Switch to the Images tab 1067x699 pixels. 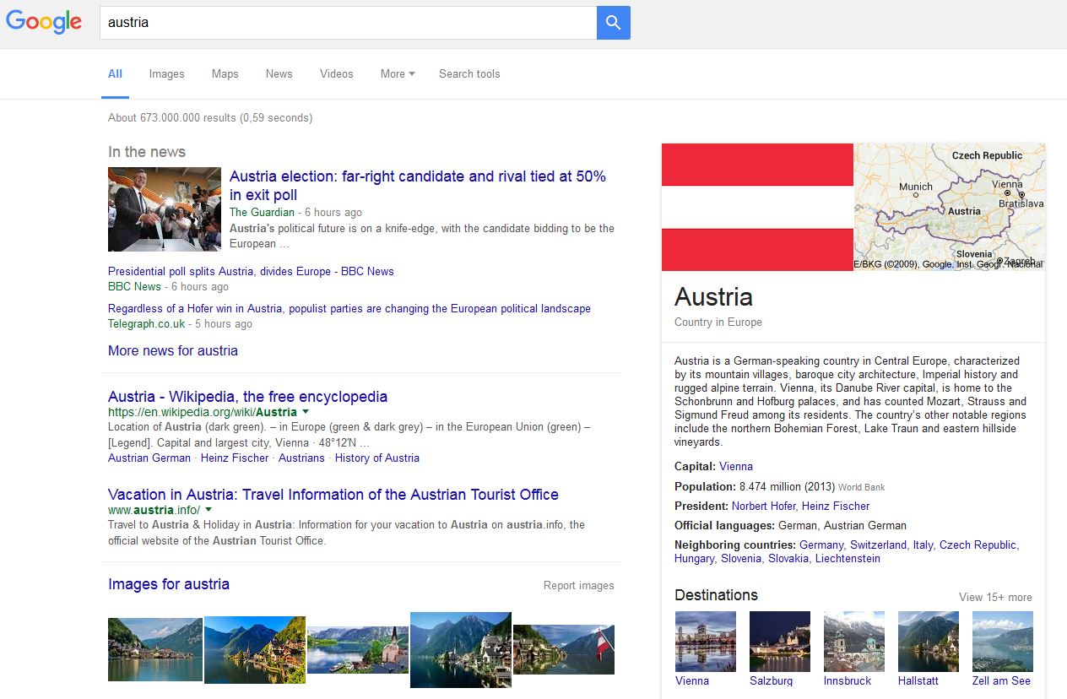(166, 73)
